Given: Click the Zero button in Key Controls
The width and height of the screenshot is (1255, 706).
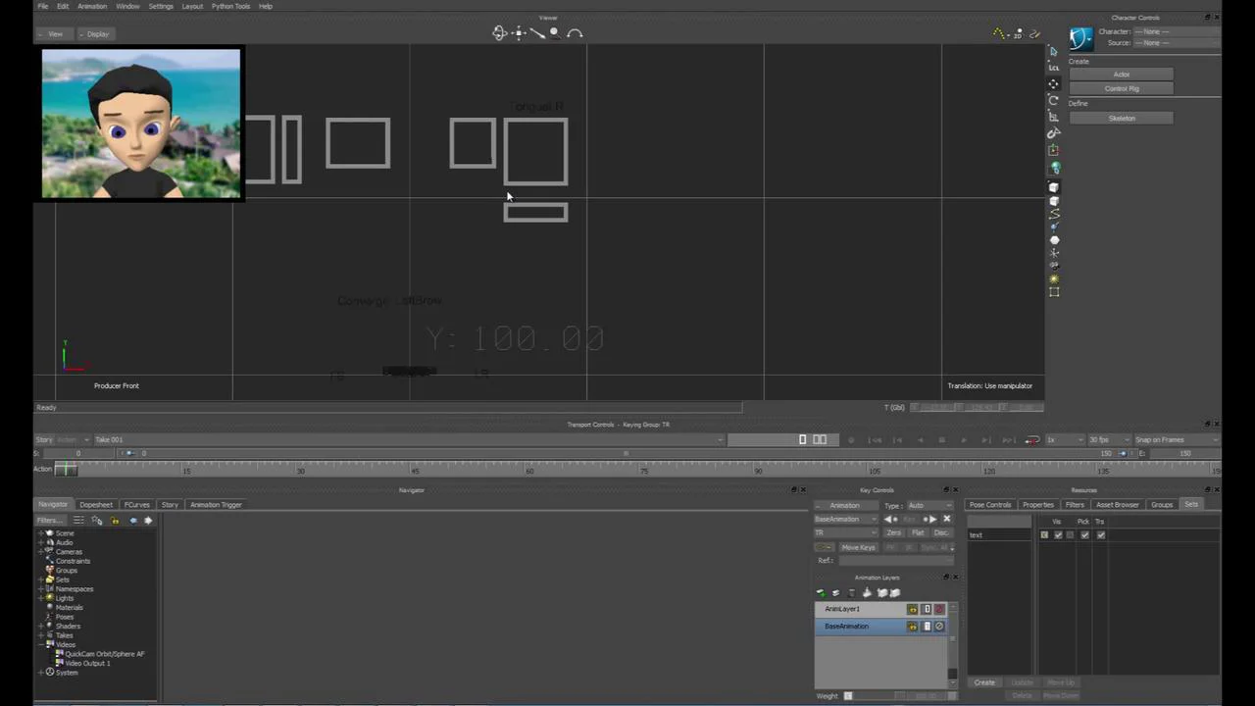Looking at the screenshot, I should point(893,532).
